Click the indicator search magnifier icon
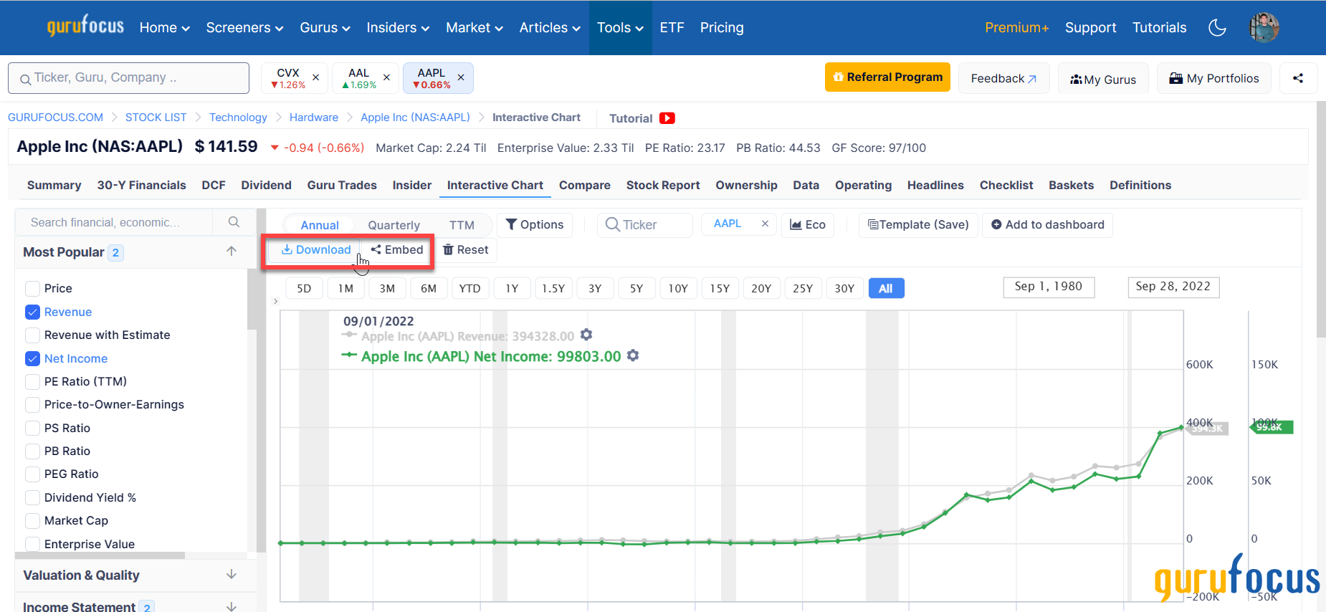 pos(234,222)
